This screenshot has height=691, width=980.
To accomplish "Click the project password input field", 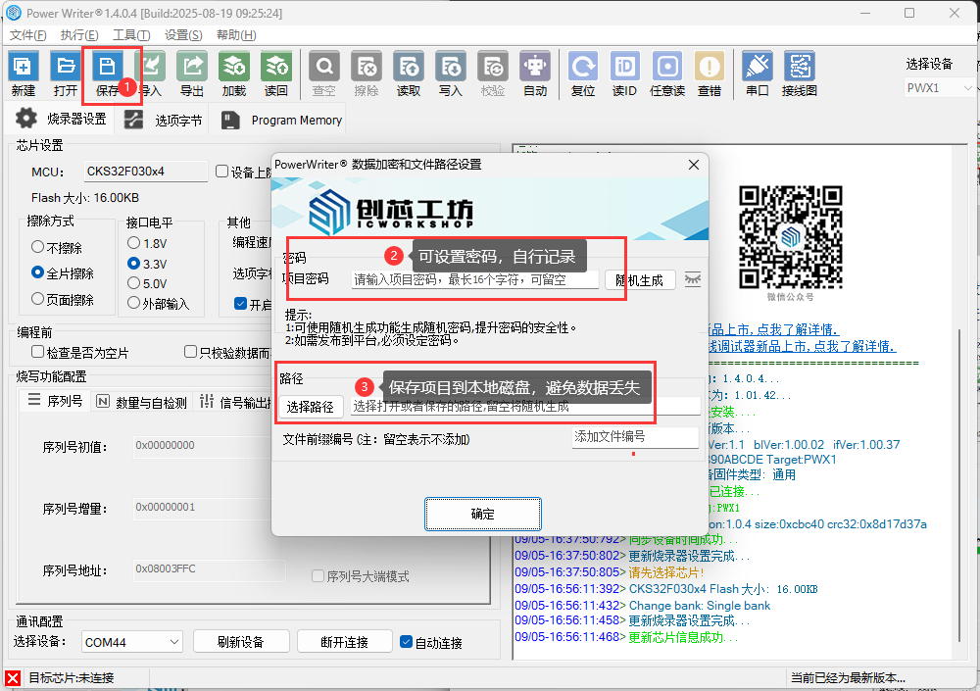I will point(475,279).
